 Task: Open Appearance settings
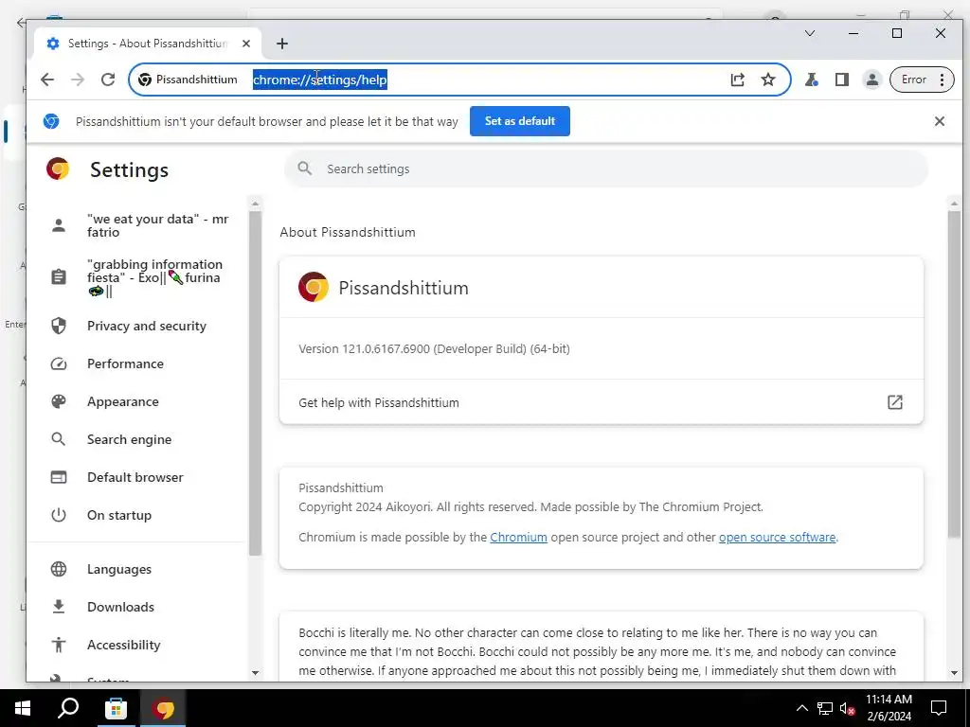coord(136,401)
